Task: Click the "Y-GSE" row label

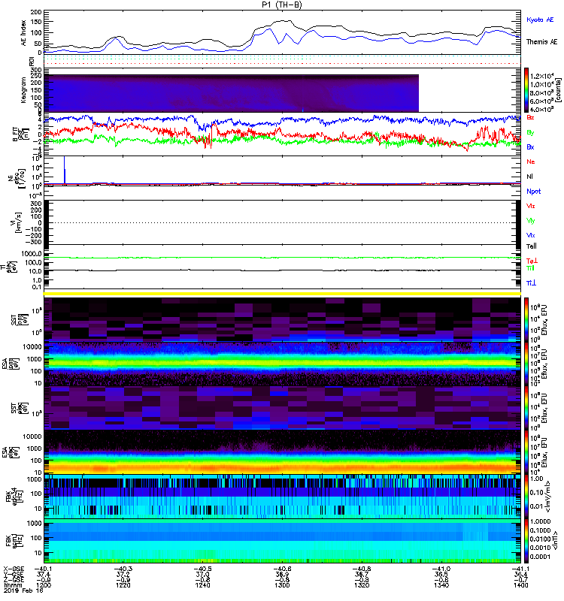Action: click(x=14, y=574)
